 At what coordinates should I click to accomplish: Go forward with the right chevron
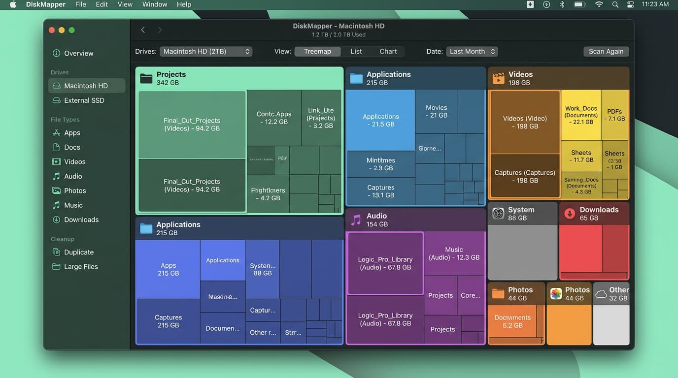coord(160,30)
